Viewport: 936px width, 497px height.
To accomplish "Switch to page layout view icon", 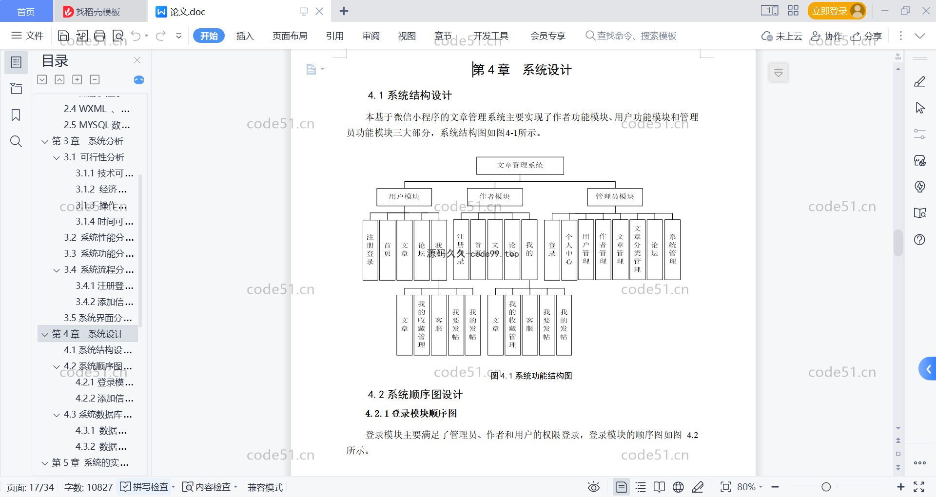I will (622, 487).
